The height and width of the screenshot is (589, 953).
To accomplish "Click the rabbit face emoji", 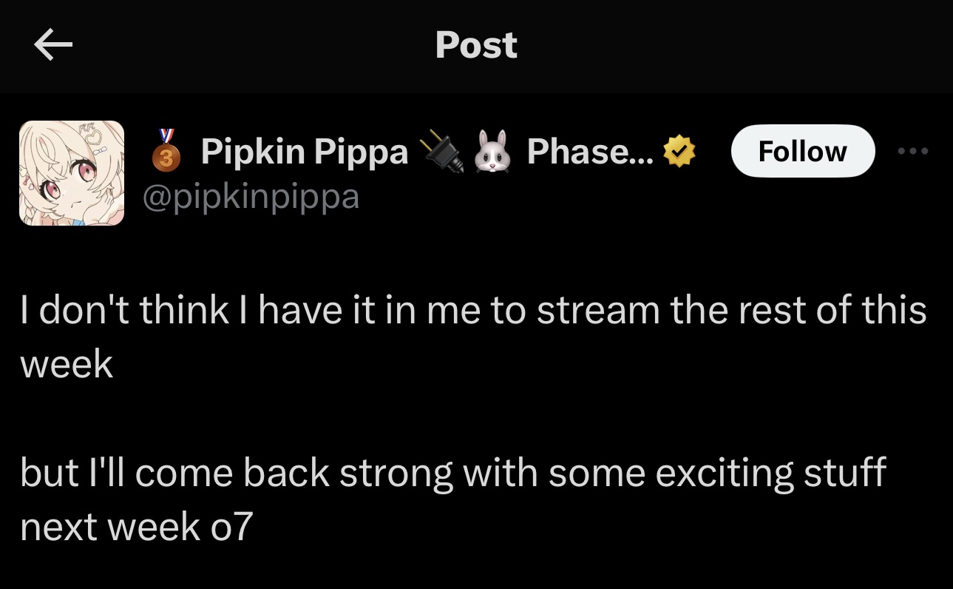I will point(496,152).
